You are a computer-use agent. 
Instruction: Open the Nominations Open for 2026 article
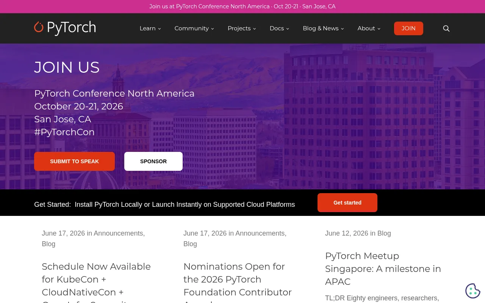(238, 284)
